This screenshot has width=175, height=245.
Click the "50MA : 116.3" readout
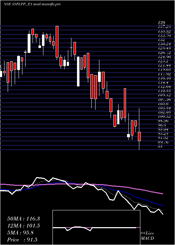pos(23,219)
